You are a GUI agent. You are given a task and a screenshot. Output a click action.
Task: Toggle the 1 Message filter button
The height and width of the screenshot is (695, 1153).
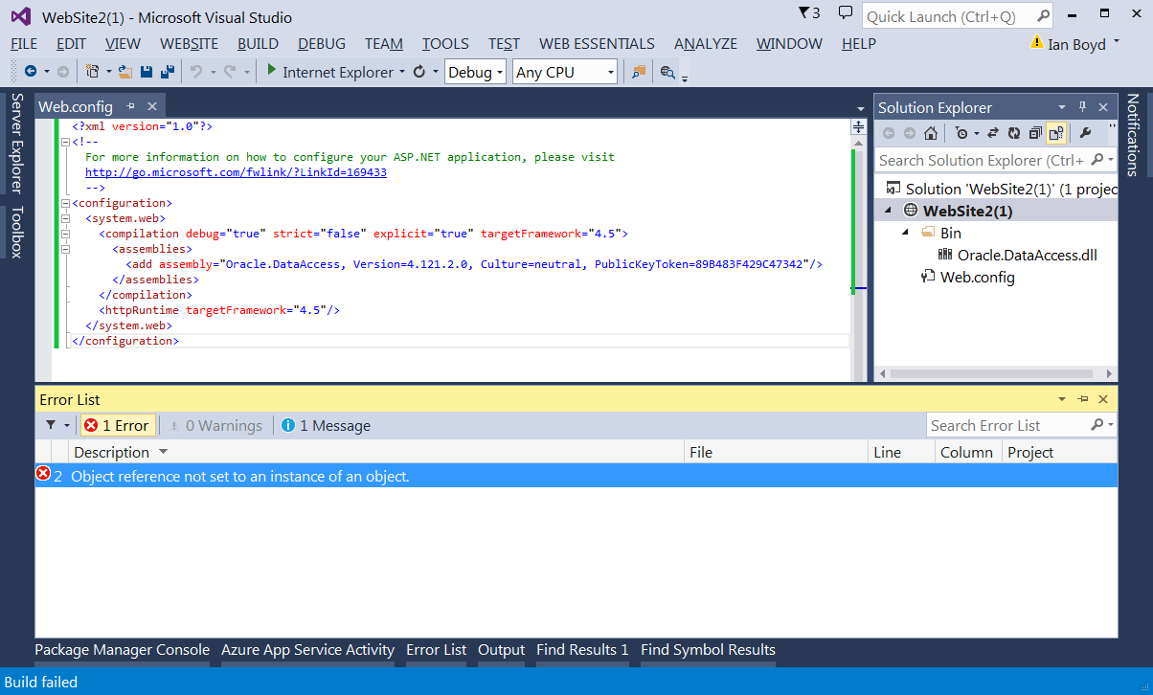[x=327, y=425]
